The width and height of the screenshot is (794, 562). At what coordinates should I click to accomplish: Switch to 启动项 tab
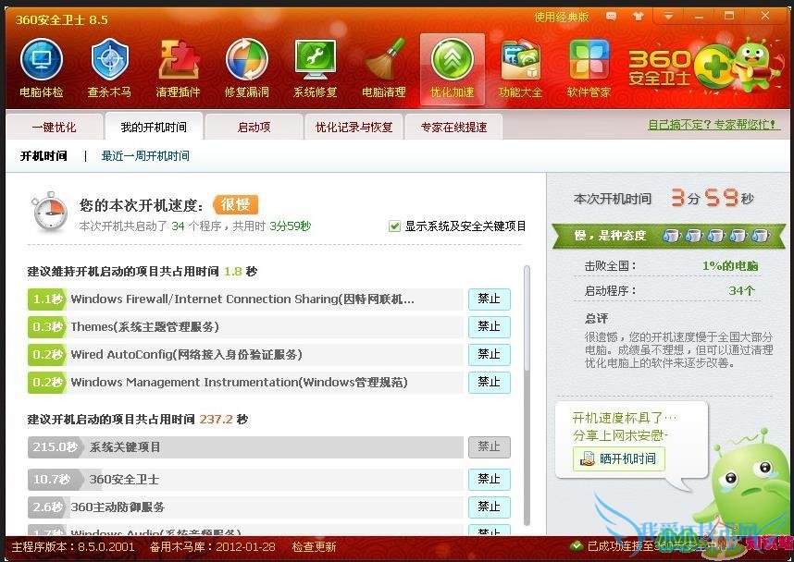(254, 127)
